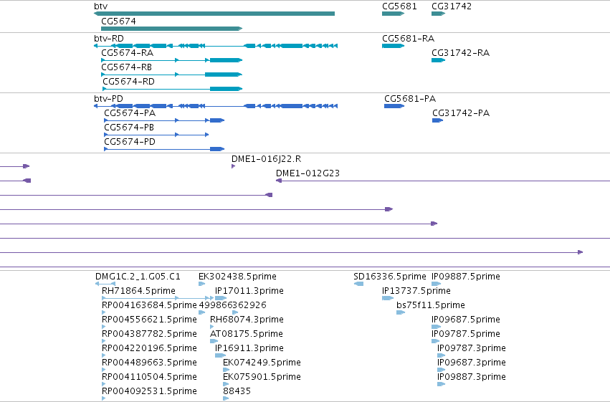Select the btv-RD transcript glyph
Image resolution: width=610 pixels, height=402 pixels.
(216, 46)
